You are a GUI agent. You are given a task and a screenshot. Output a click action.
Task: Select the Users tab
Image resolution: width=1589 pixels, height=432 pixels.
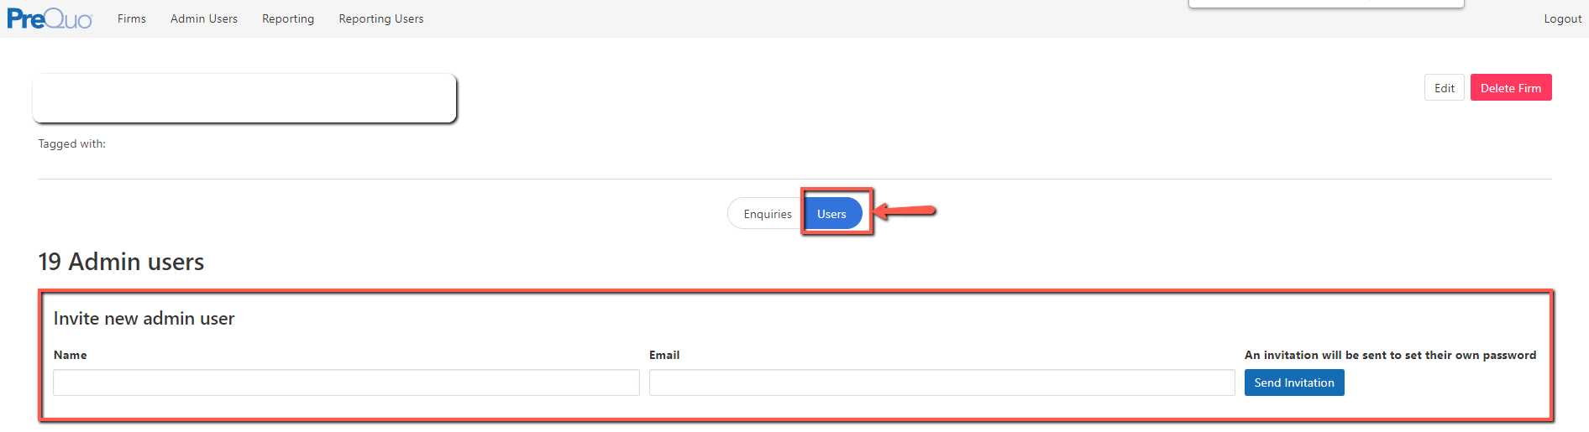pyautogui.click(x=831, y=214)
